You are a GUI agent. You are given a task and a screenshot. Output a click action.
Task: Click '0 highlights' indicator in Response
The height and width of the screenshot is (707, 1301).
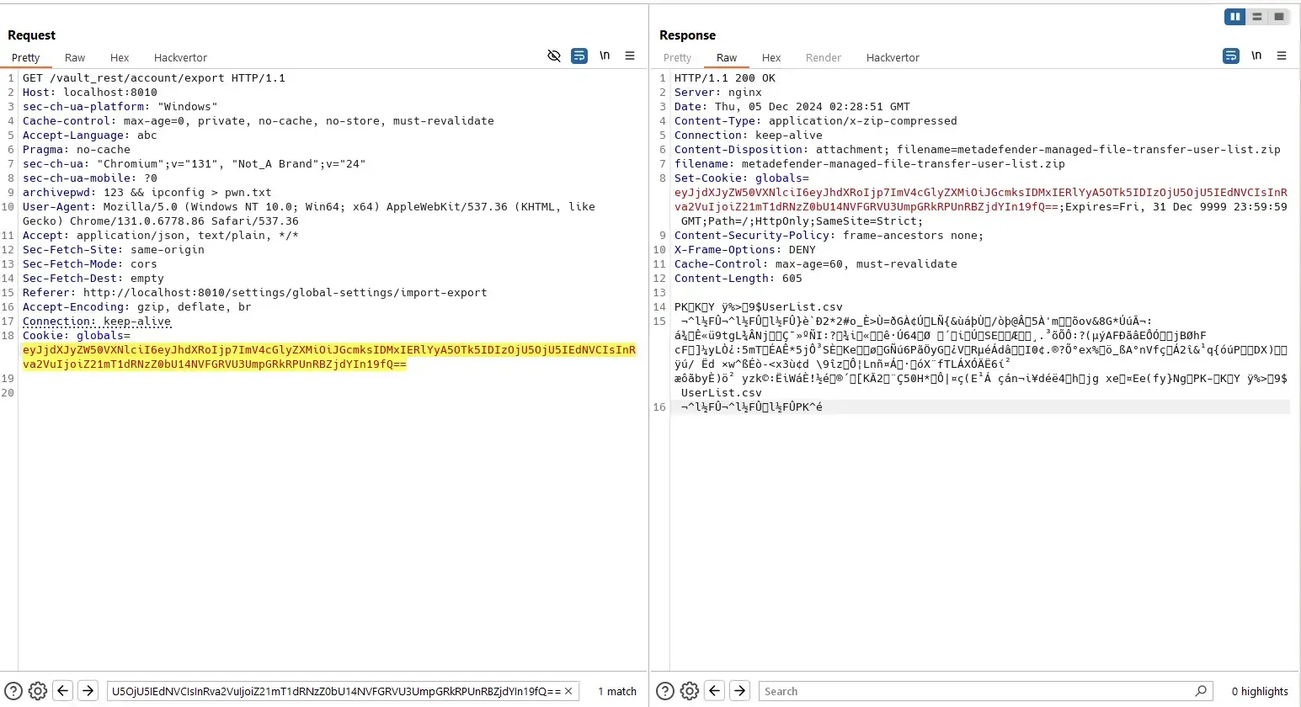point(1260,692)
